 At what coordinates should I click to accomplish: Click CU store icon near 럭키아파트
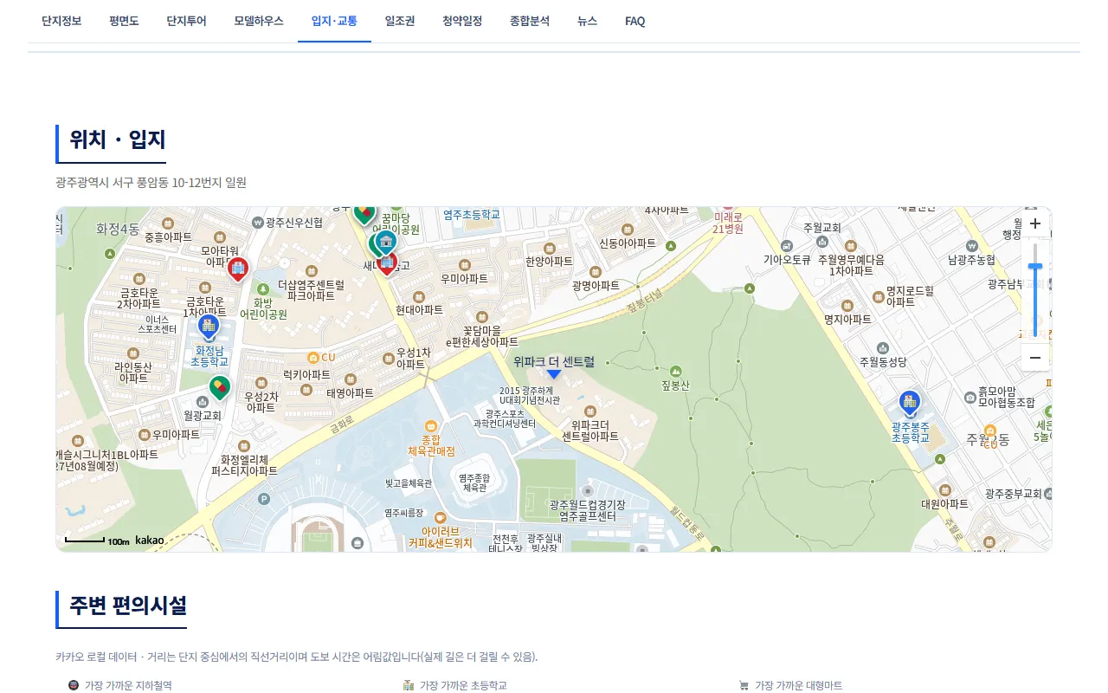click(x=313, y=358)
